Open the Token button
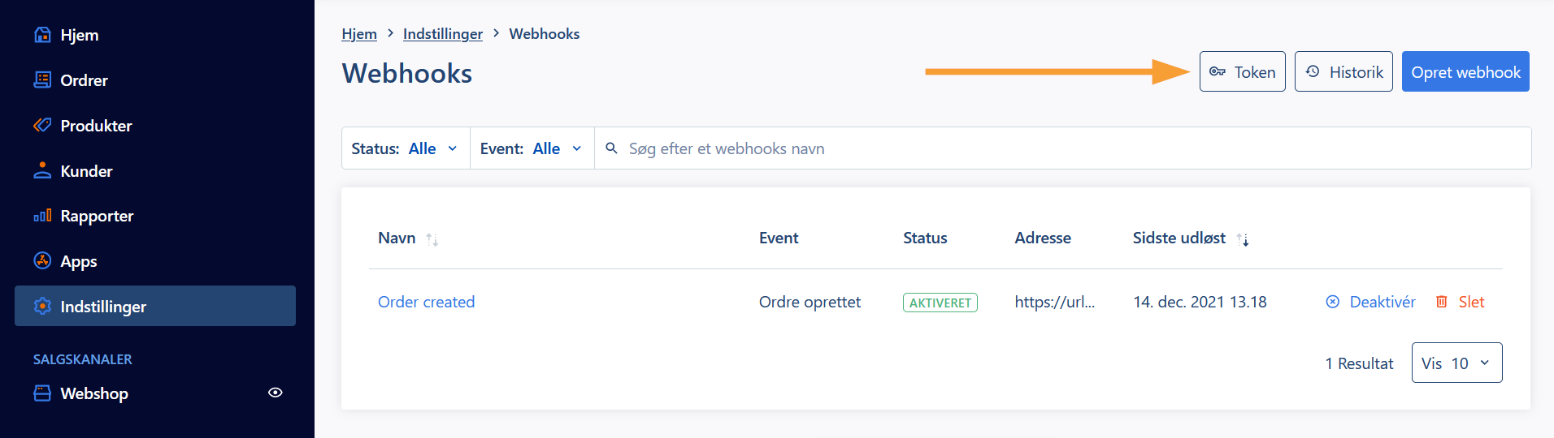This screenshot has height=438, width=1554. pos(1242,71)
